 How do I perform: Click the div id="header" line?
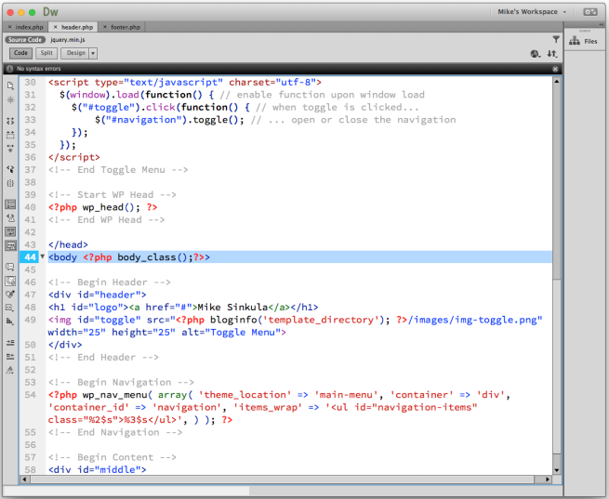click(97, 295)
